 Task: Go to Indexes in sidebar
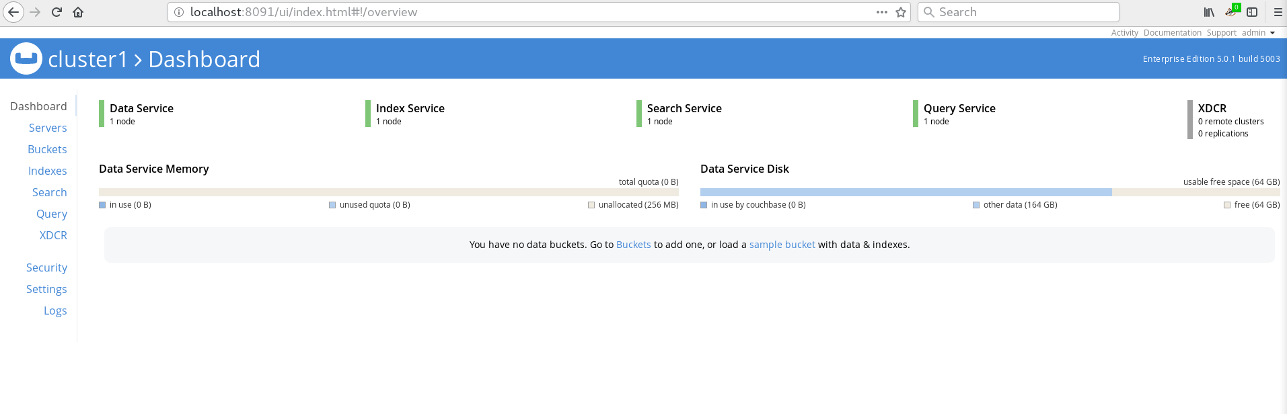click(x=48, y=171)
